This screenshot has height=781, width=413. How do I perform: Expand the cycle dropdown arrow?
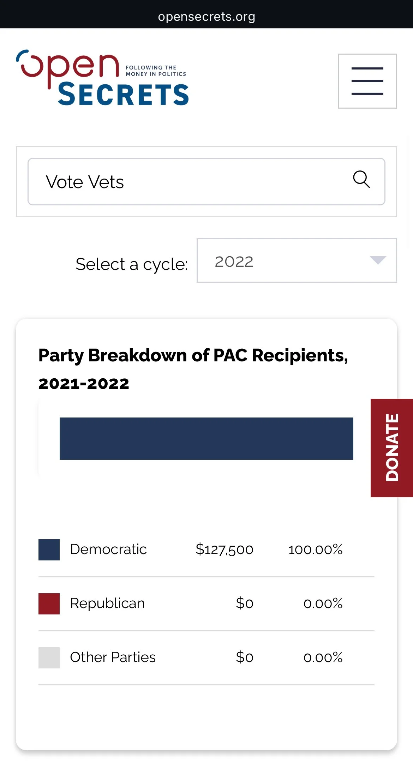pos(378,260)
